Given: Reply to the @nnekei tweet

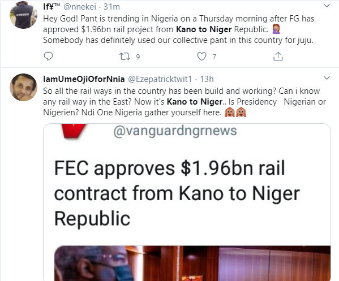Looking at the screenshot, I should pos(48,57).
